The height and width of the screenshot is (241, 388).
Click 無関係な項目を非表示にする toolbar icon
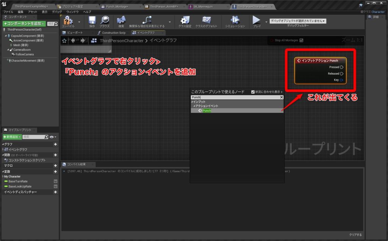click(147, 20)
